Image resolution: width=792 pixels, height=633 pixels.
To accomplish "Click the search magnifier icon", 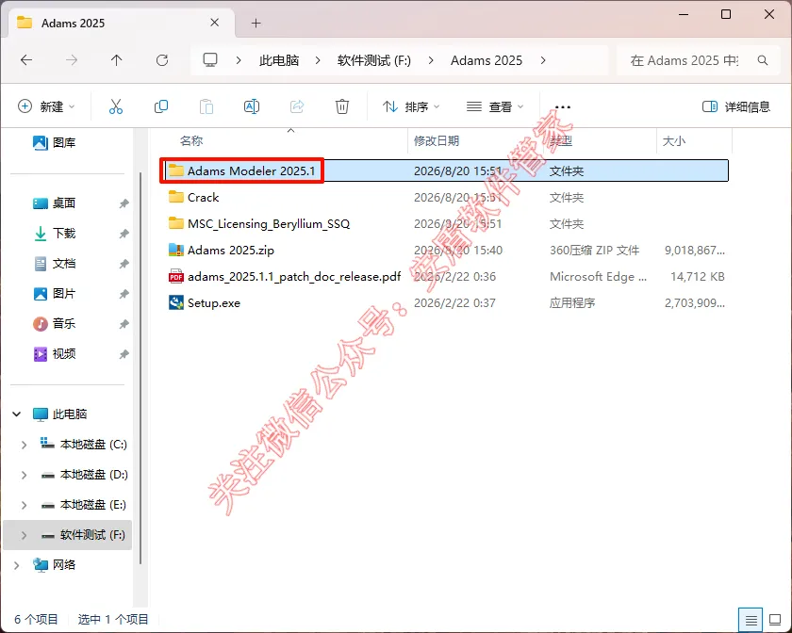I will pos(763,60).
